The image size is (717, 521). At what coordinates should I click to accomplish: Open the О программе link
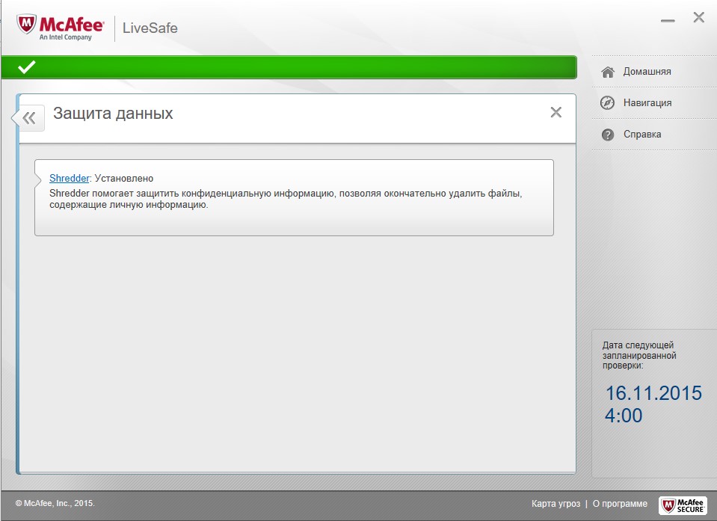(620, 504)
